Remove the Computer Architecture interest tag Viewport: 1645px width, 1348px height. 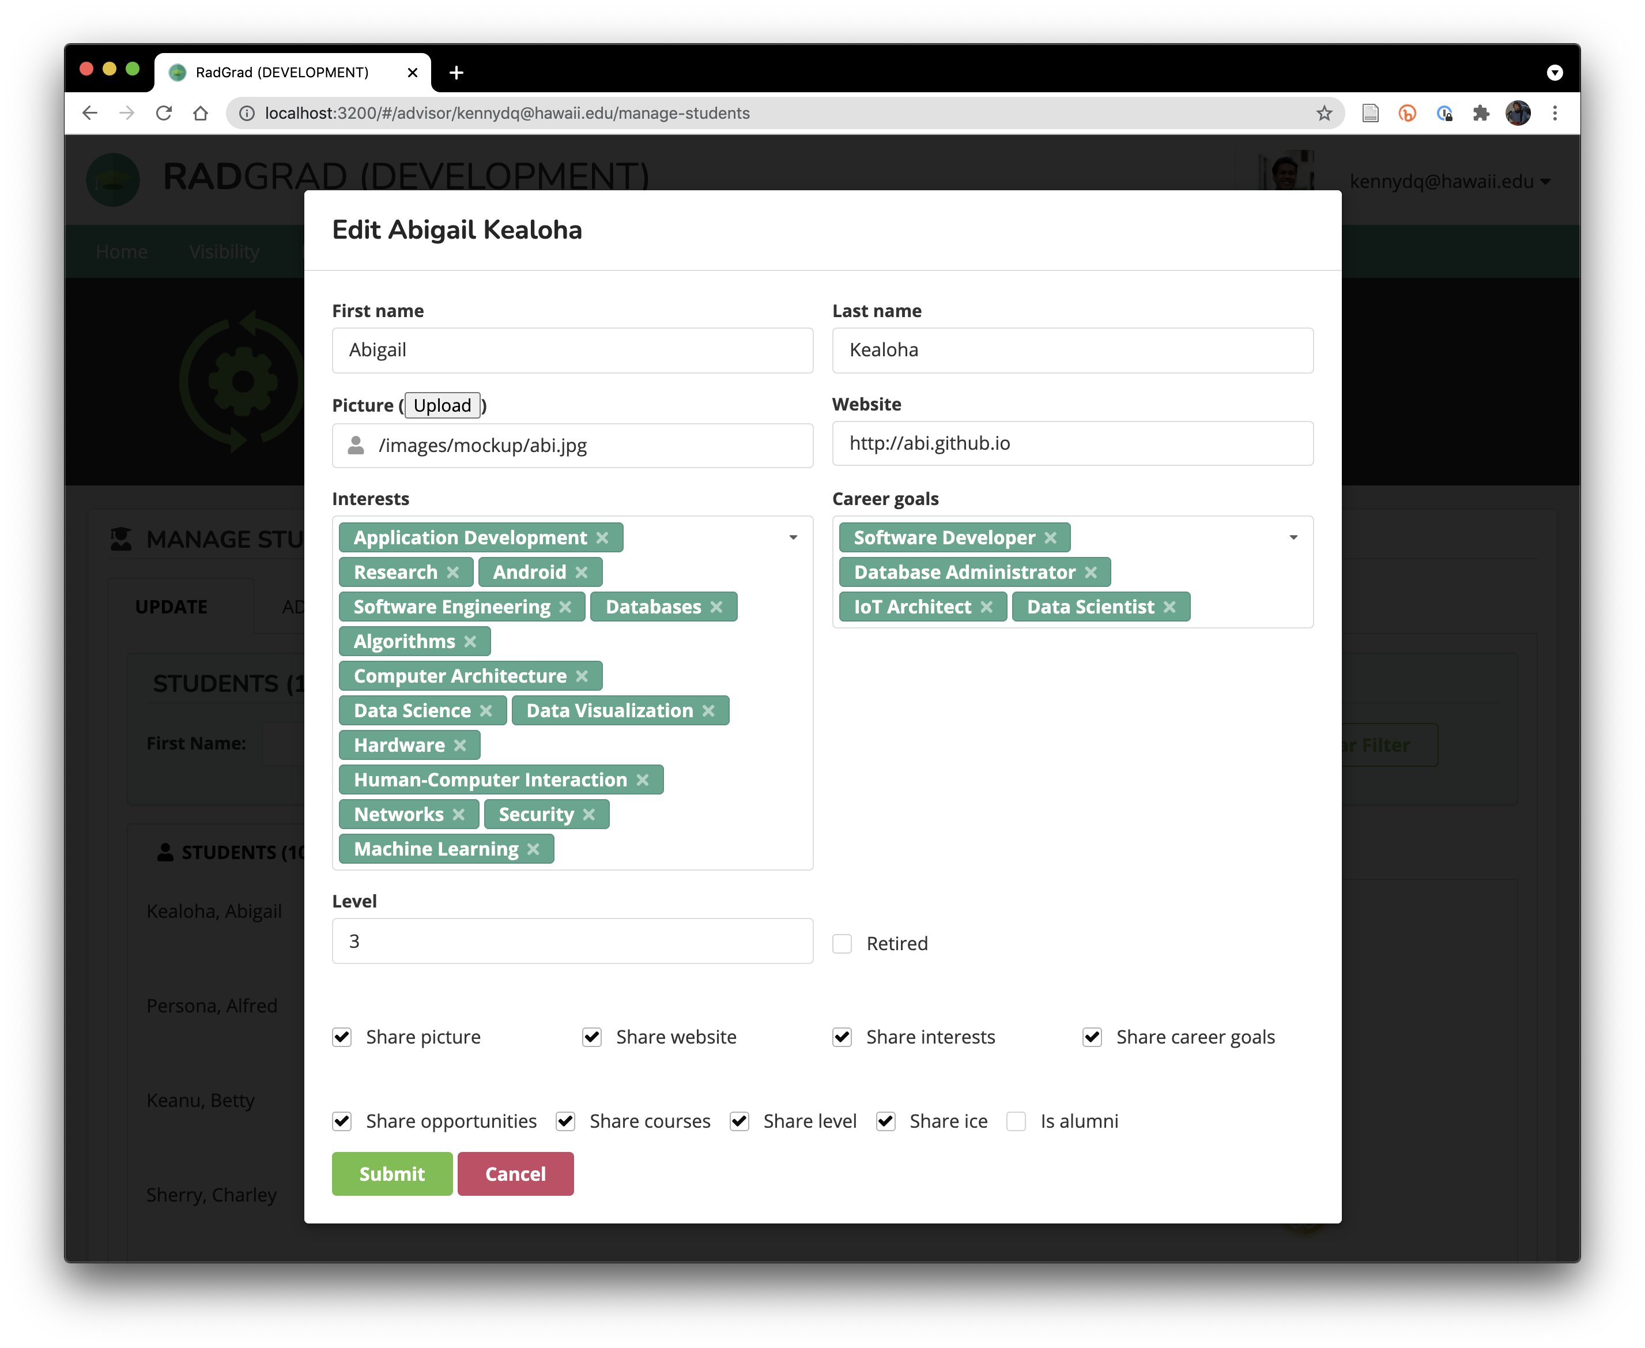(582, 676)
